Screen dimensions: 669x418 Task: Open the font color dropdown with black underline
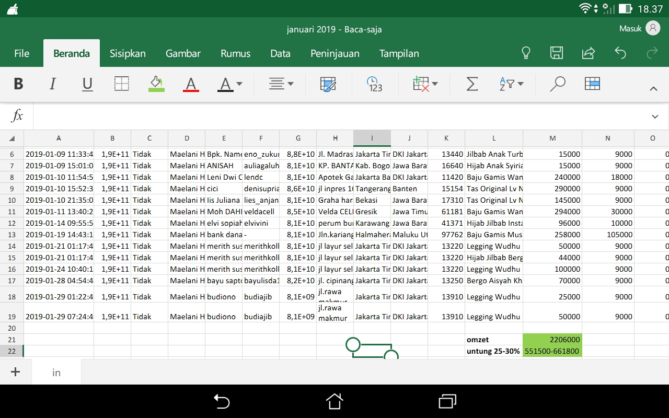tap(229, 84)
